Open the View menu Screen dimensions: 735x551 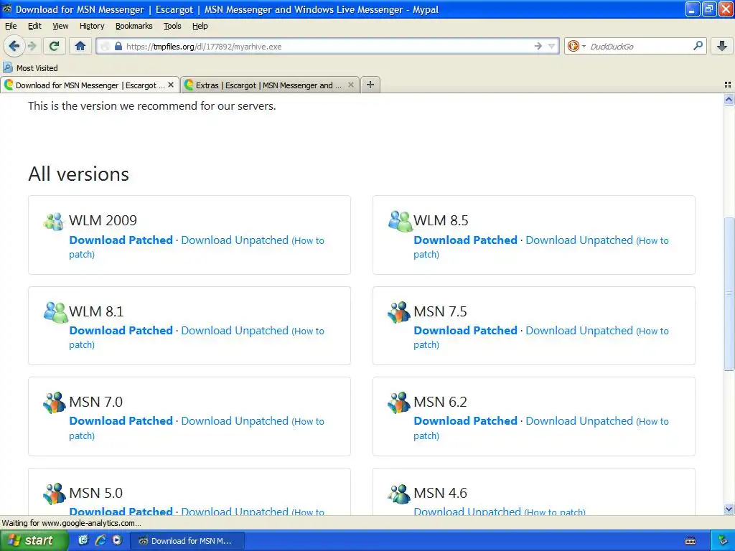pos(60,26)
